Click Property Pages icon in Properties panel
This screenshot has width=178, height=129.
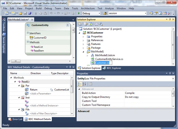(90, 84)
